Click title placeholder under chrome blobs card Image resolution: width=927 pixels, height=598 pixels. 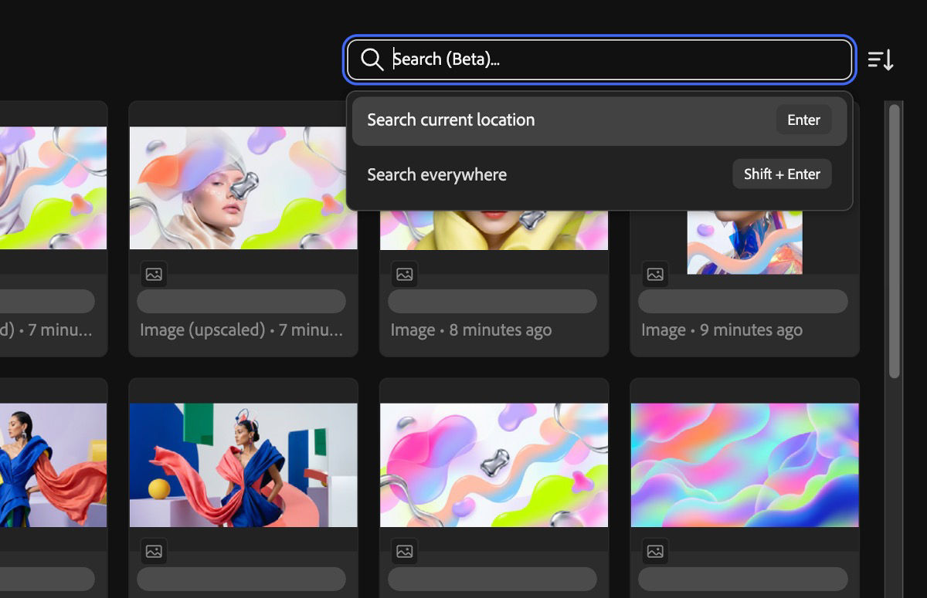pyautogui.click(x=492, y=579)
